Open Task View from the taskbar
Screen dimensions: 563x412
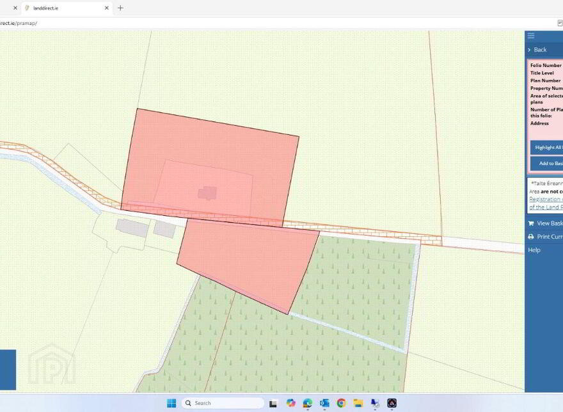tap(273, 404)
